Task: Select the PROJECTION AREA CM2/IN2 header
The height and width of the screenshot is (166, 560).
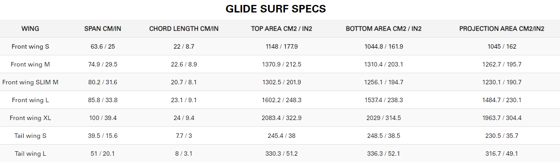Action: pyautogui.click(x=502, y=29)
